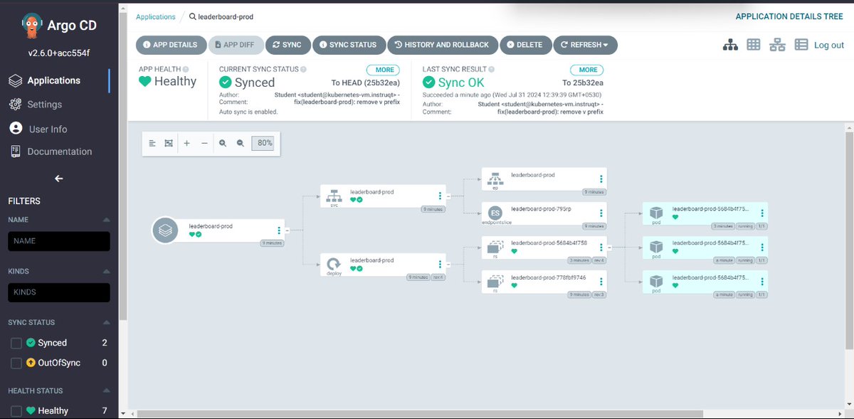
Task: Focus the NAME filter input
Action: 59,241
